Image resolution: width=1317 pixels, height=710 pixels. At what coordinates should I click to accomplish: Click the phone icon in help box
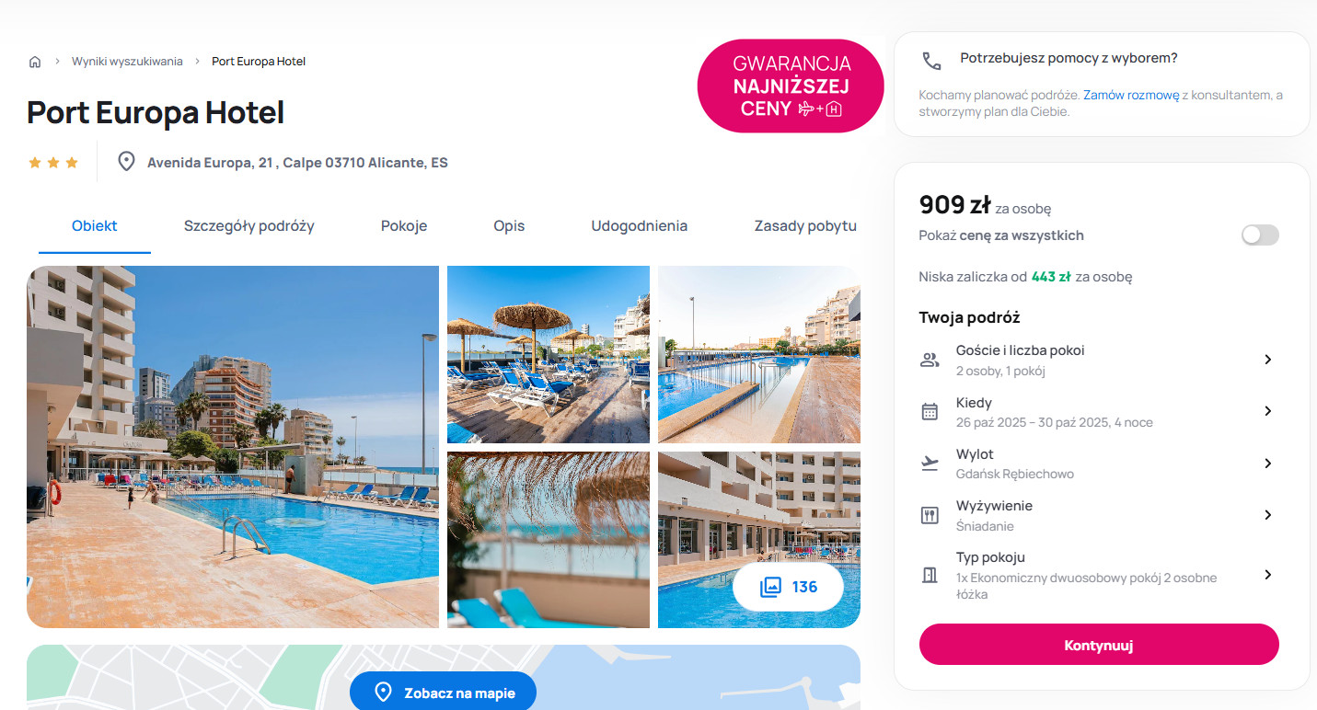pyautogui.click(x=932, y=61)
